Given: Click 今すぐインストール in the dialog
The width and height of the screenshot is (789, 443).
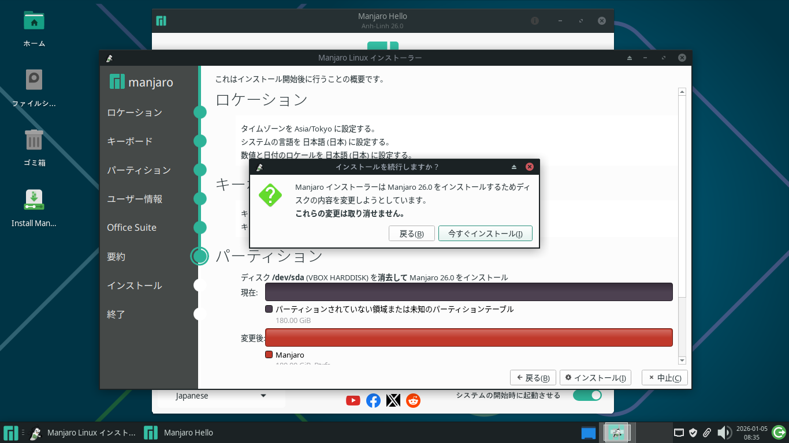Looking at the screenshot, I should (485, 234).
